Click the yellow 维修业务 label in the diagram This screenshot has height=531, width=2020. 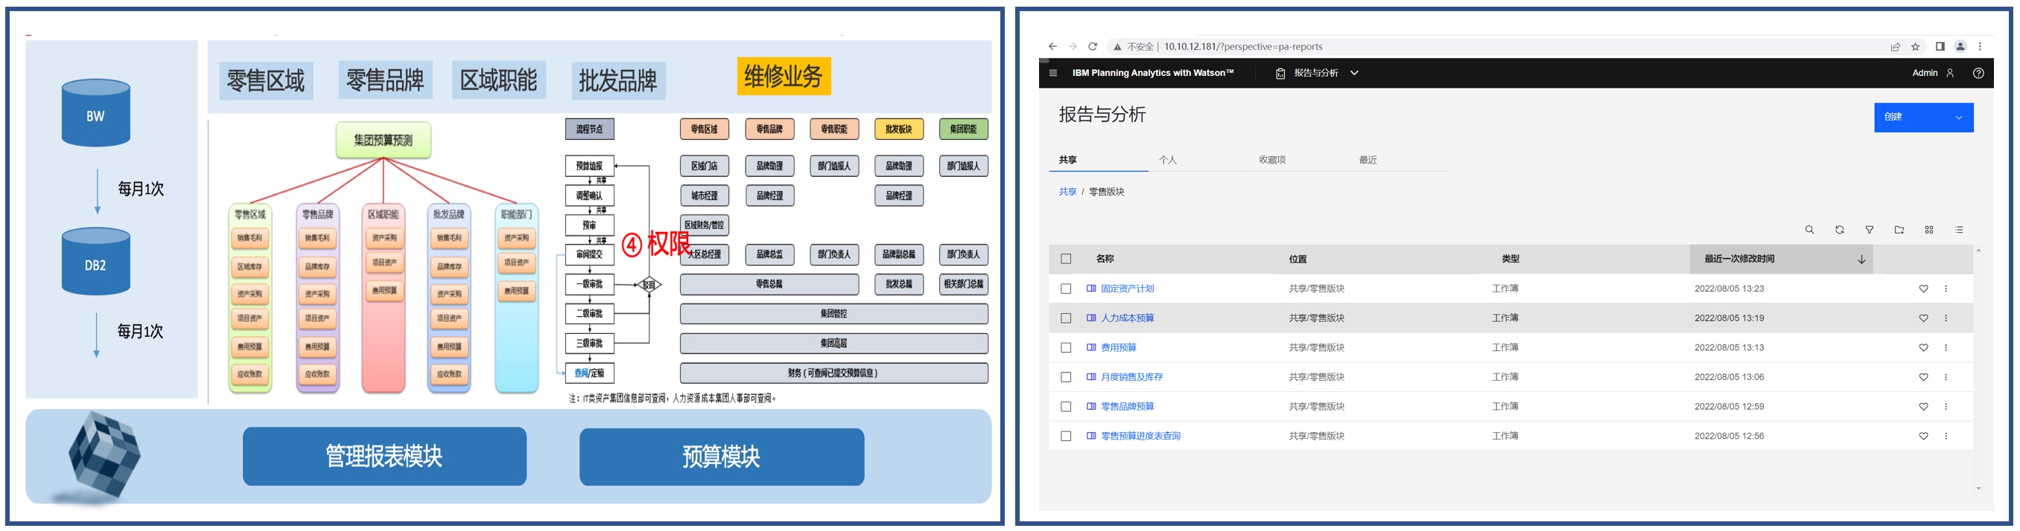(x=784, y=77)
